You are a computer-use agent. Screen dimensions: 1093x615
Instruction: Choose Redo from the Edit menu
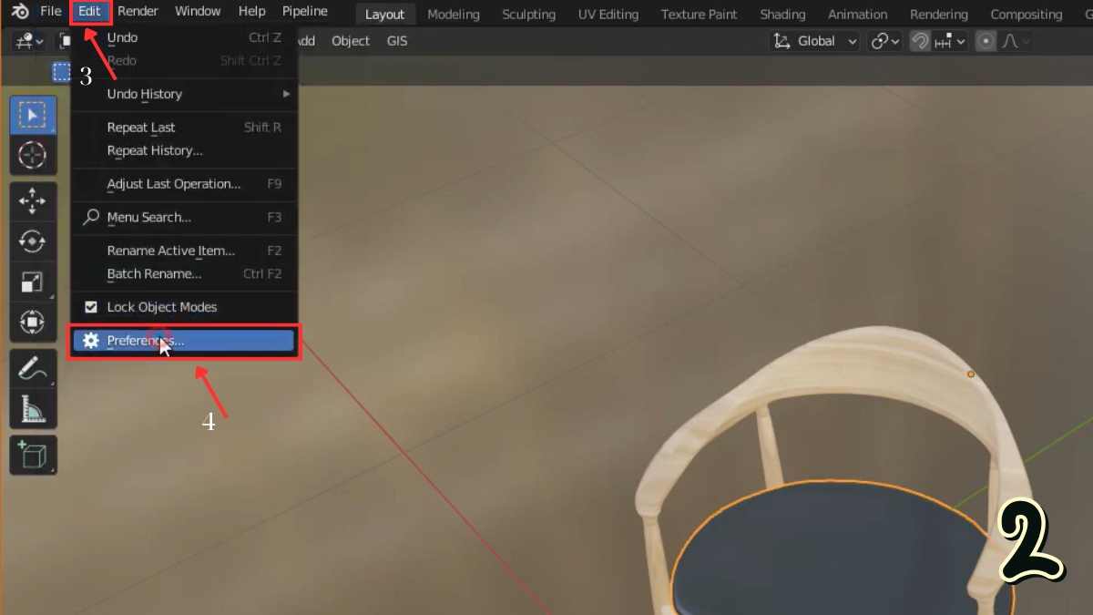[183, 60]
